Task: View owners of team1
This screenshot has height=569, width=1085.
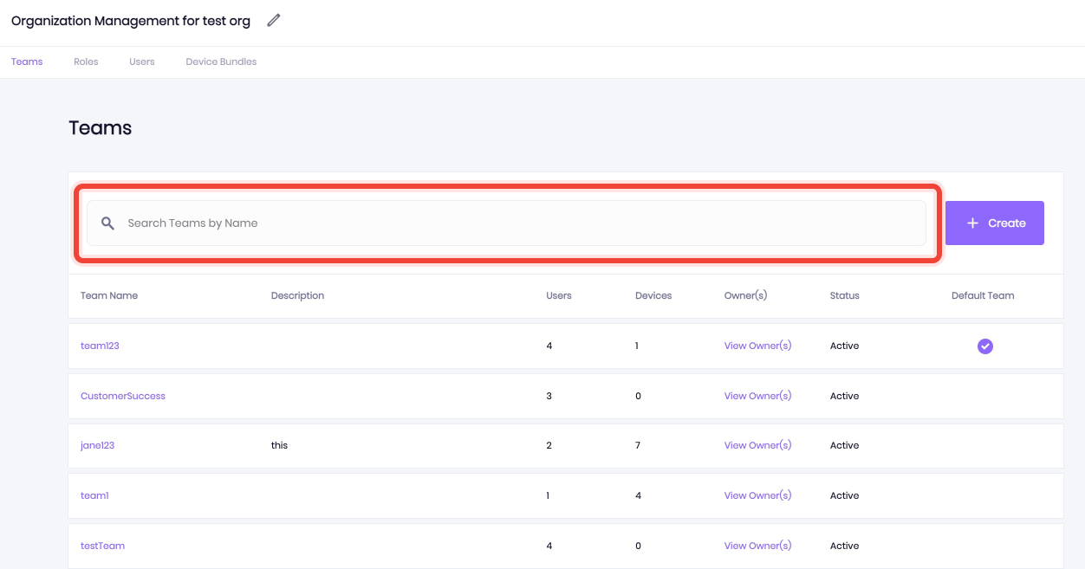Action: coord(757,495)
